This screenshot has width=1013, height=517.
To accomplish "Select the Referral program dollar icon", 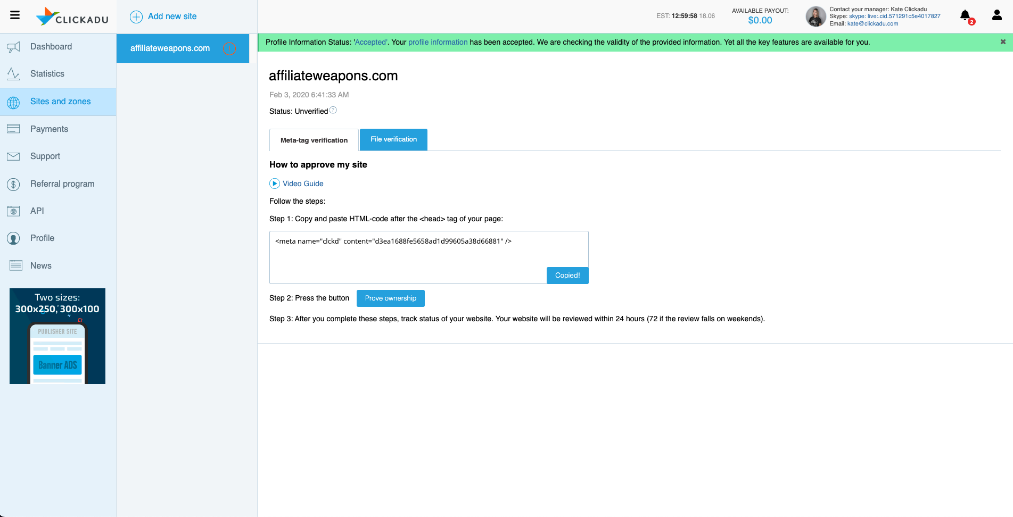I will [x=14, y=184].
